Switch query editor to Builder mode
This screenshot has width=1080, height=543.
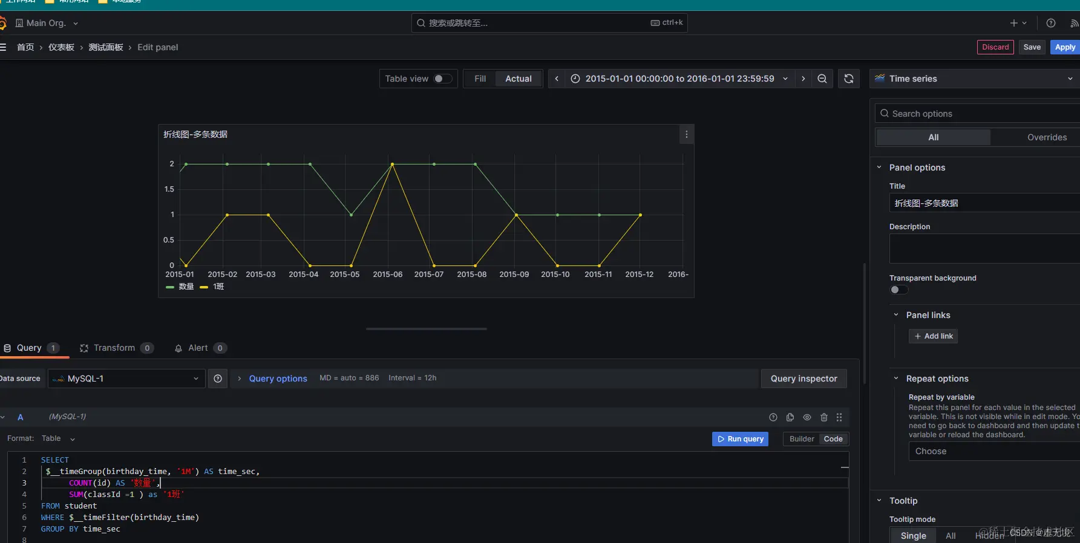[802, 439]
